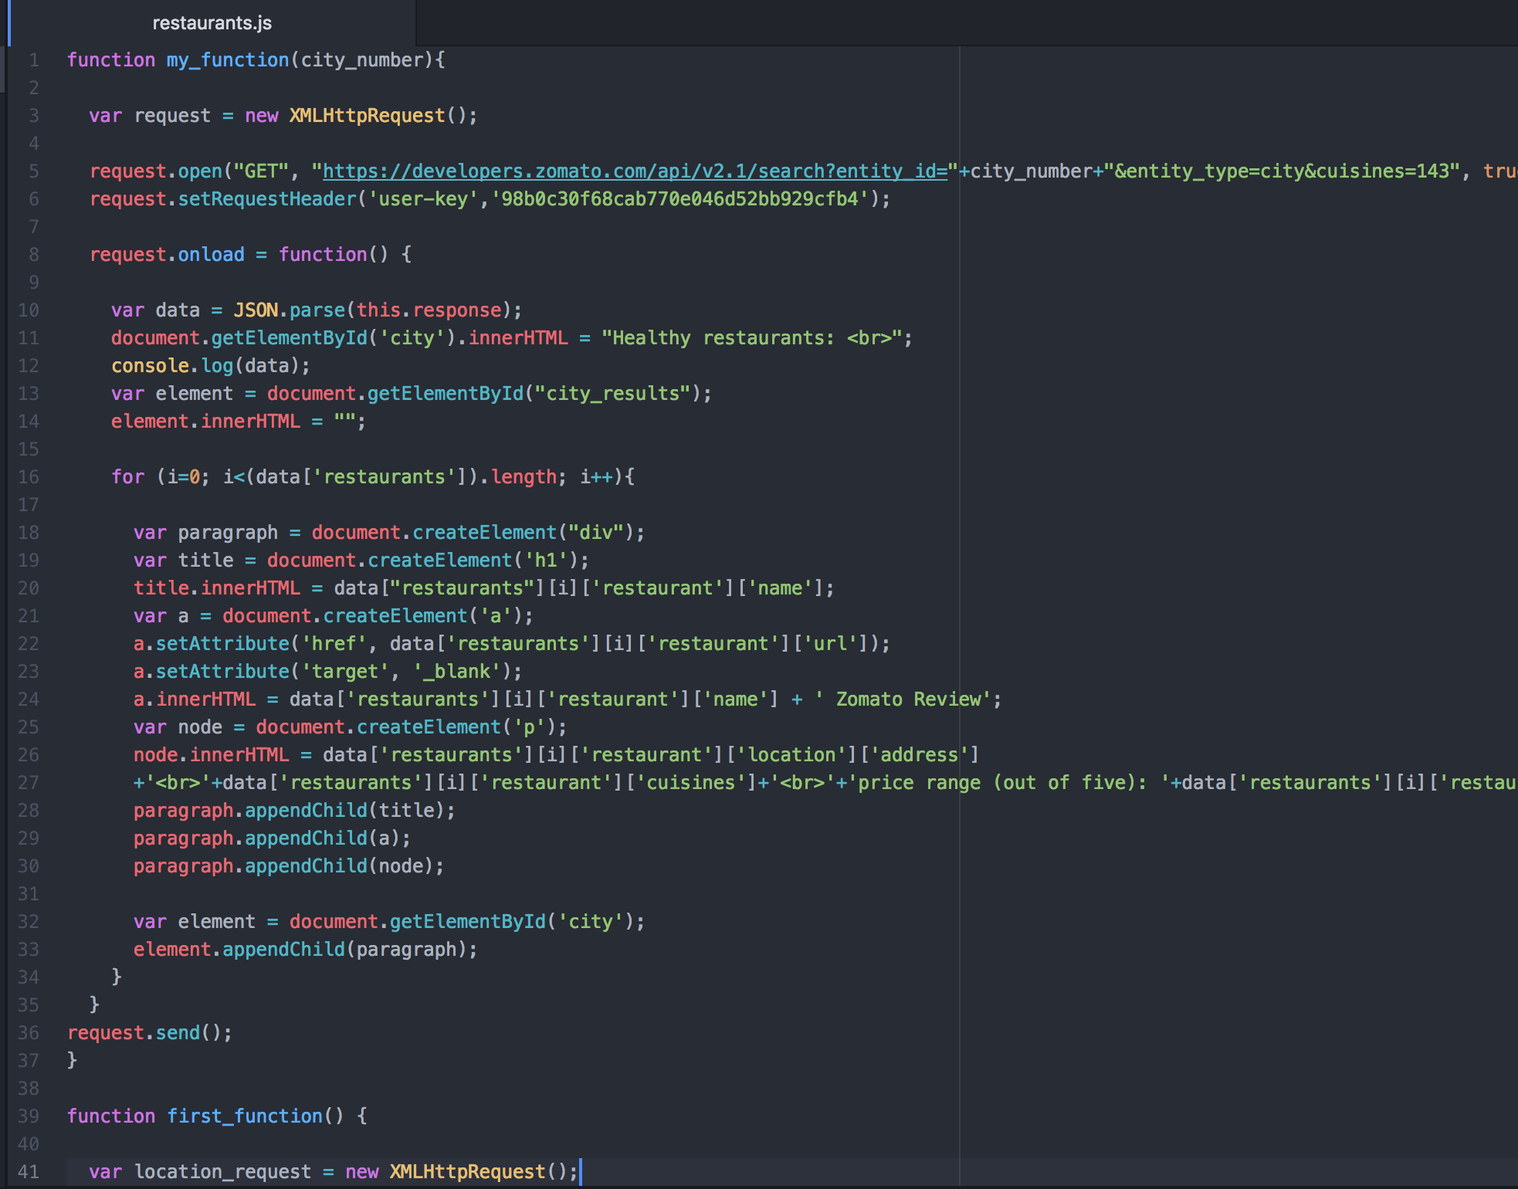Click line number 1 in gutter

[33, 59]
